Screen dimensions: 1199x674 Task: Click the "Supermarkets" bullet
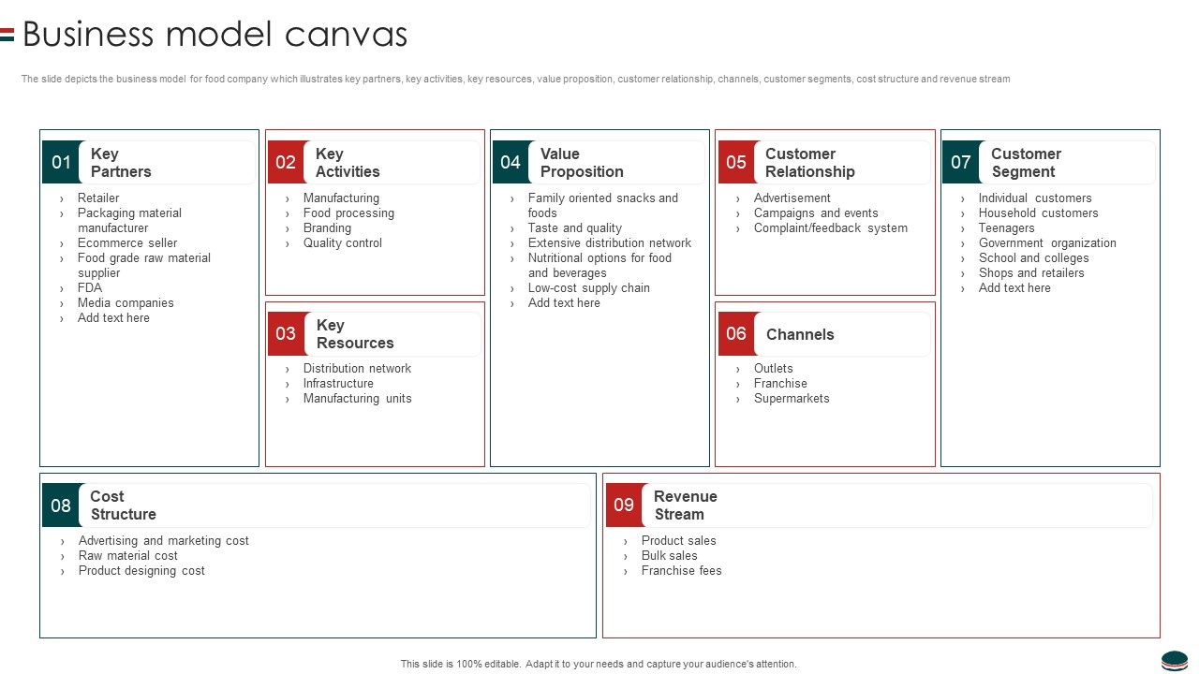pos(792,399)
